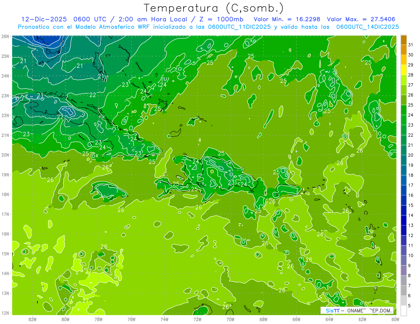
Task: Pick the yellow swatch between 28 and 29
Action: (x=404, y=70)
